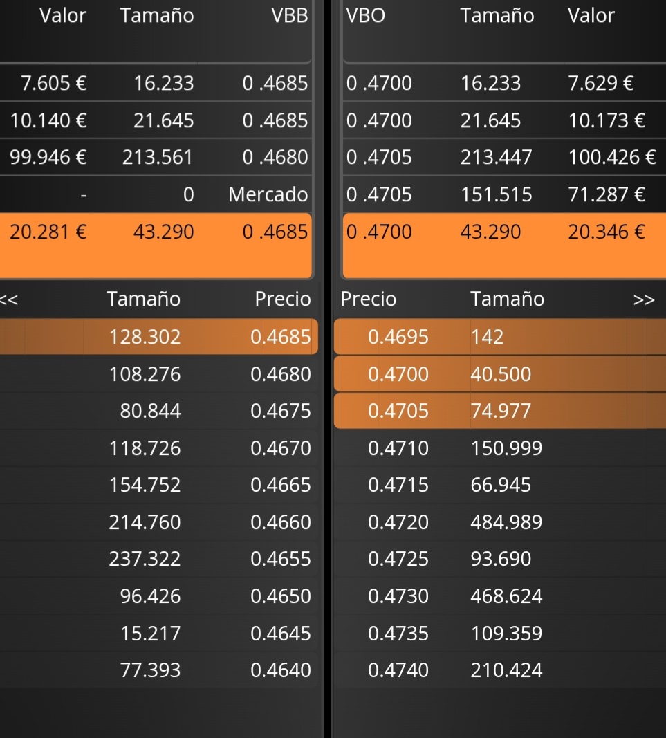This screenshot has height=738, width=666.
Task: Select bid price 0.4685 with size 128.302
Action: 158,337
